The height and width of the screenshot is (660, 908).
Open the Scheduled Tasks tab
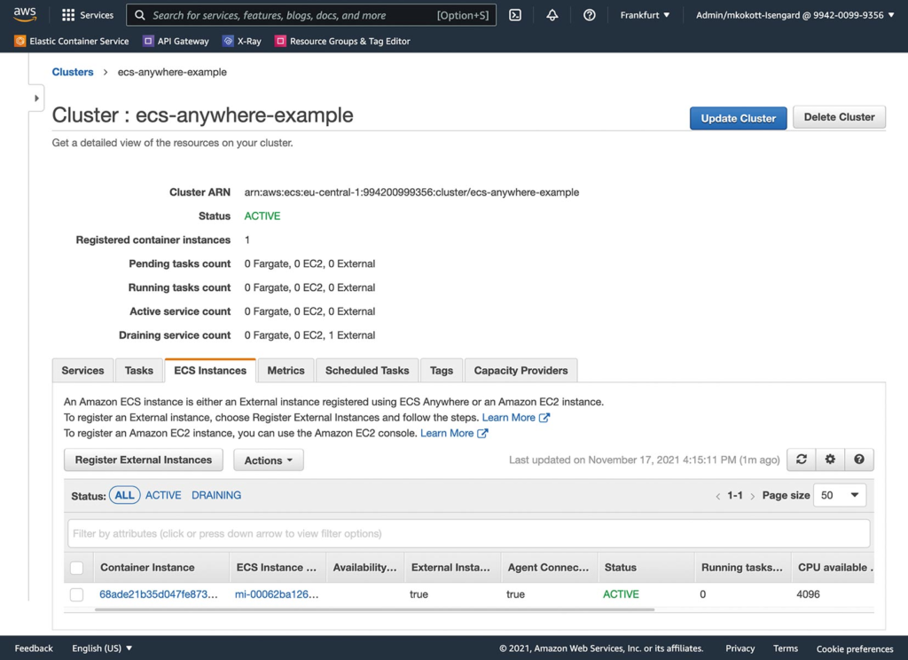(367, 370)
